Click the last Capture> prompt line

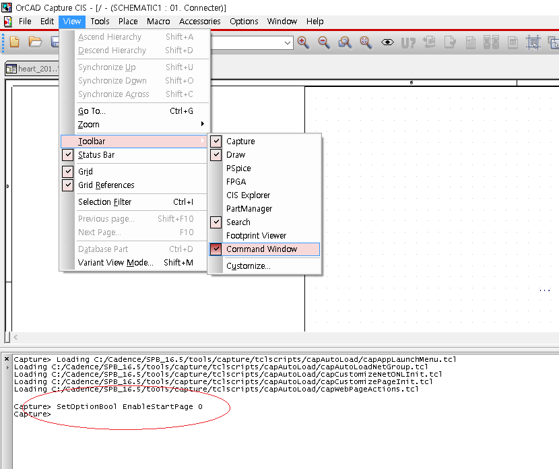click(32, 414)
